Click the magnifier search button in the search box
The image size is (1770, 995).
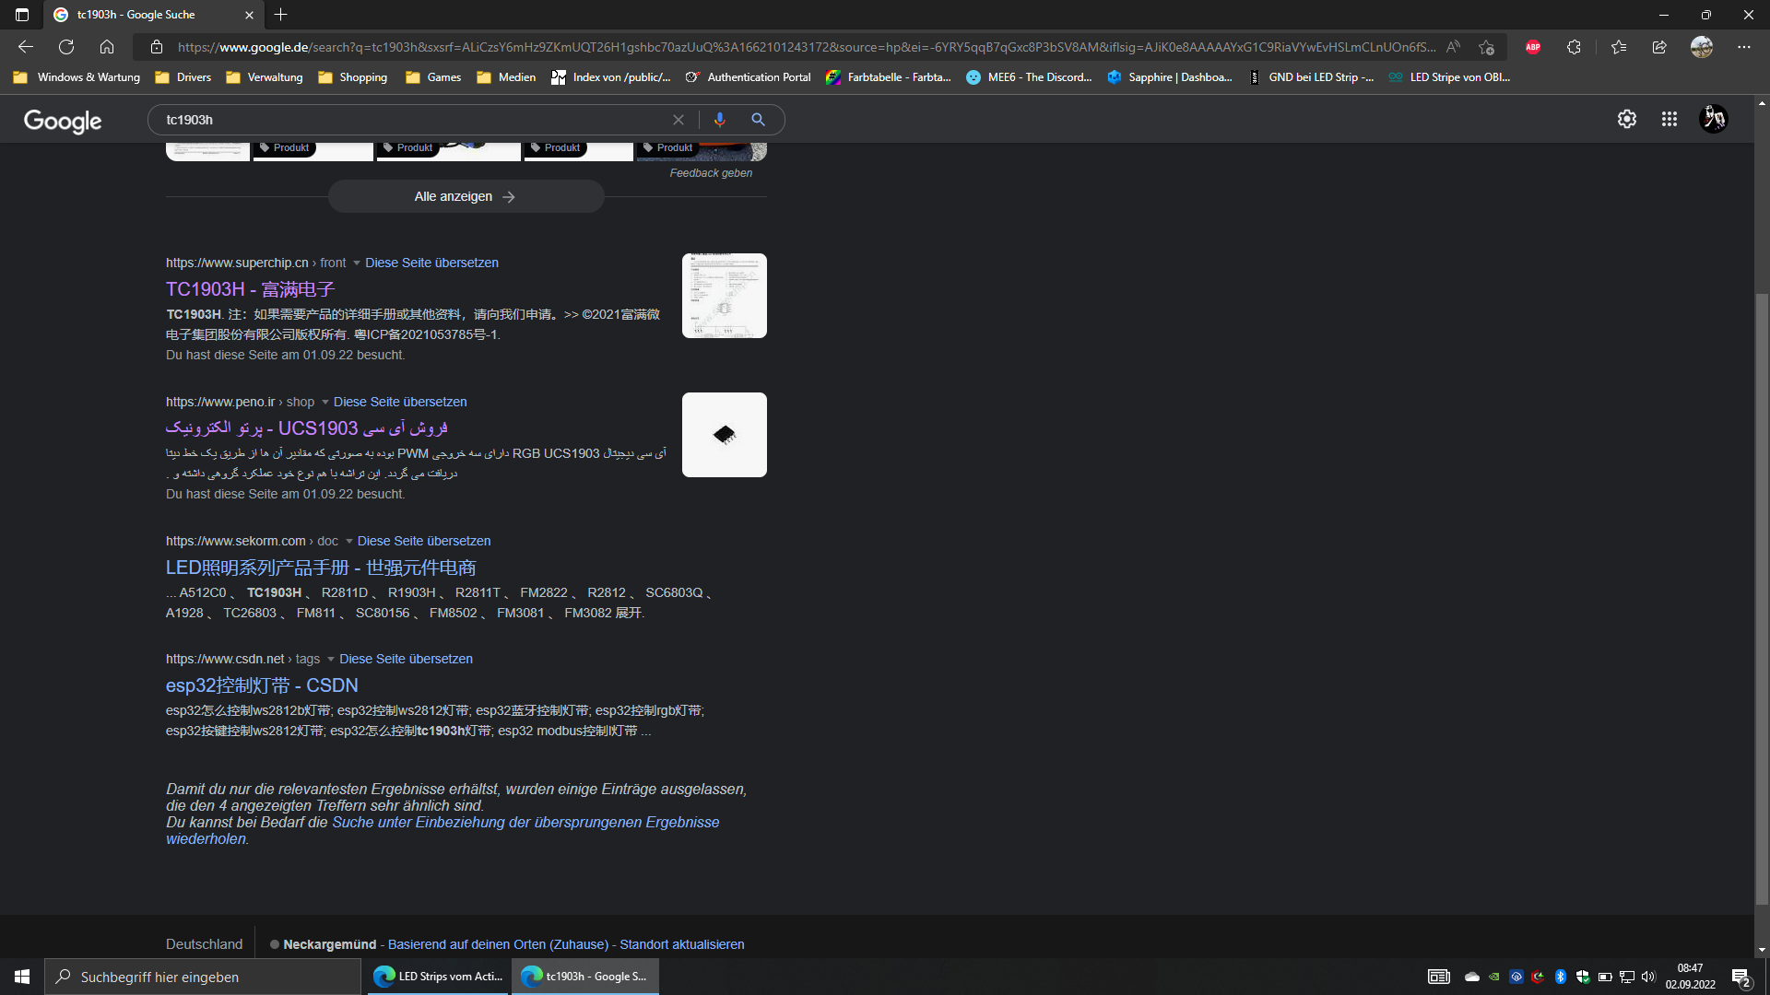tap(758, 120)
